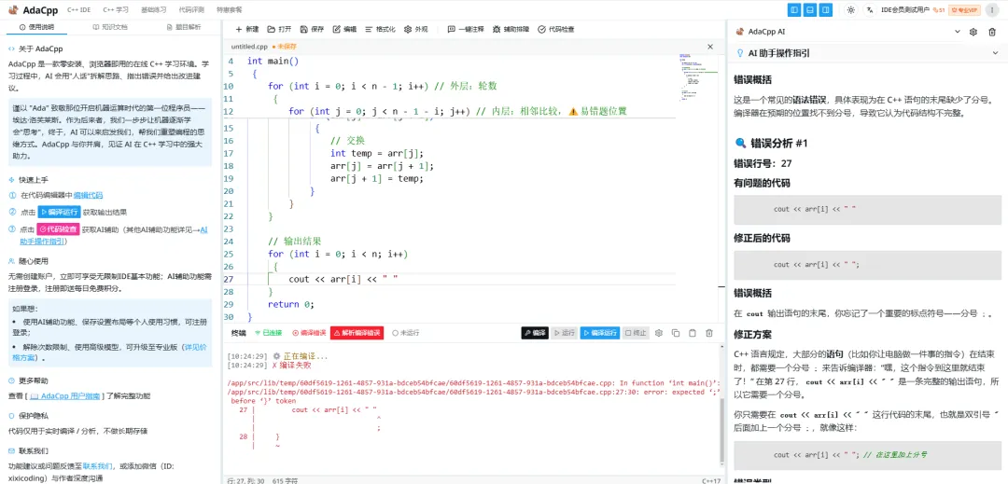1008x484 pixels.
Task: Clear AI chat with the trash icon
Action: [x=990, y=32]
